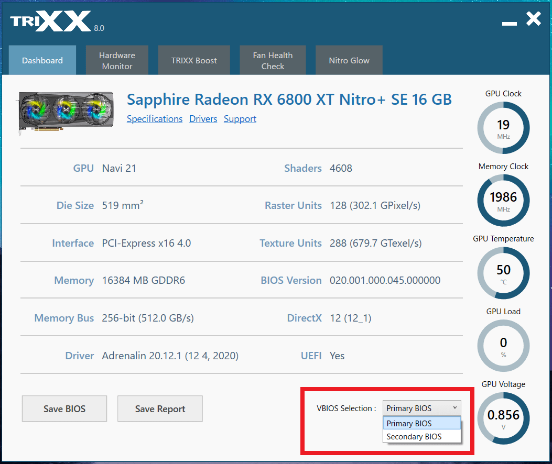The image size is (552, 464).
Task: Click the GPU Clock gauge
Action: pyautogui.click(x=503, y=128)
